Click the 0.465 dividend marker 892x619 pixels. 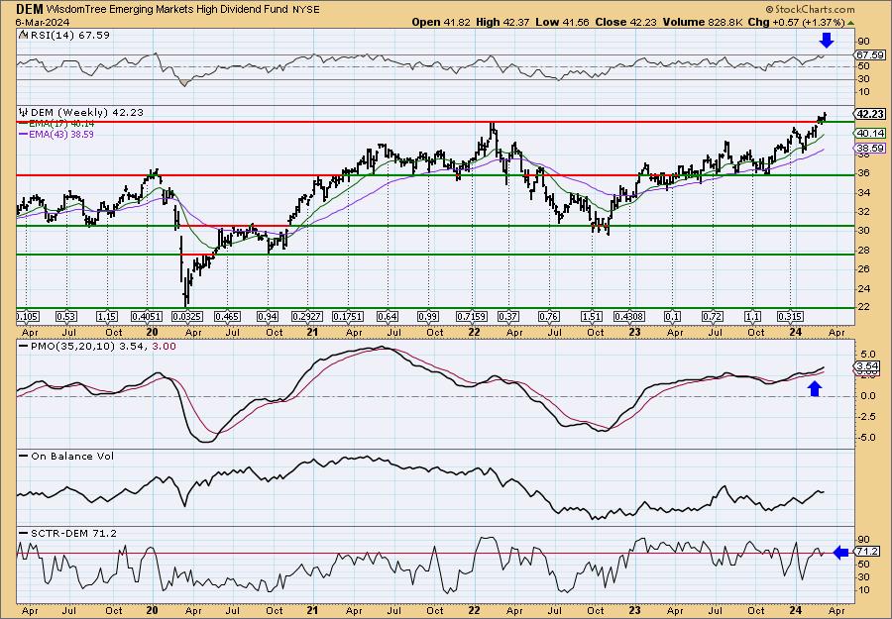[x=228, y=317]
